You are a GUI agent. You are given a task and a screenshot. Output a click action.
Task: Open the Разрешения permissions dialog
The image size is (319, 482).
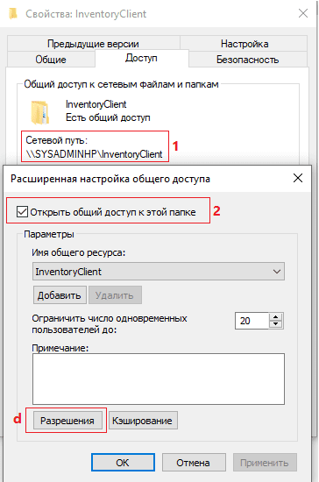pos(67,421)
